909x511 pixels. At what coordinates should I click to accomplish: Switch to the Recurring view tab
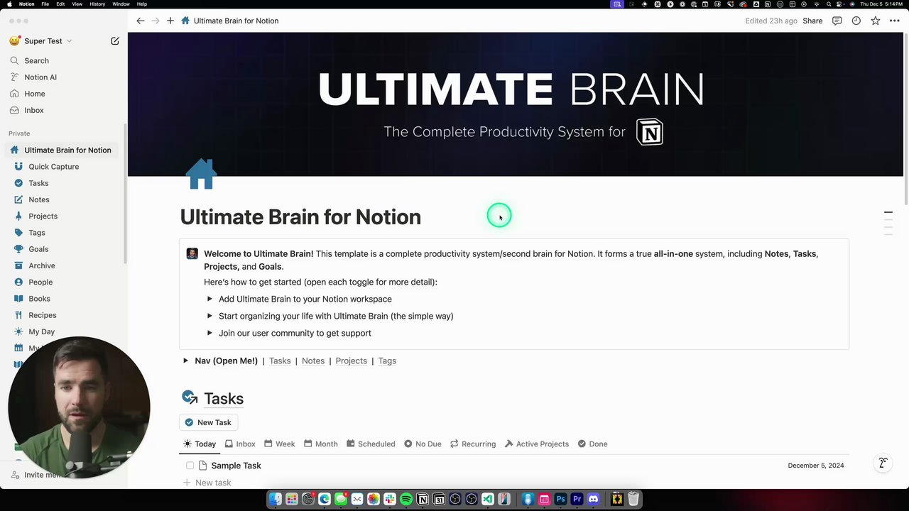473,444
